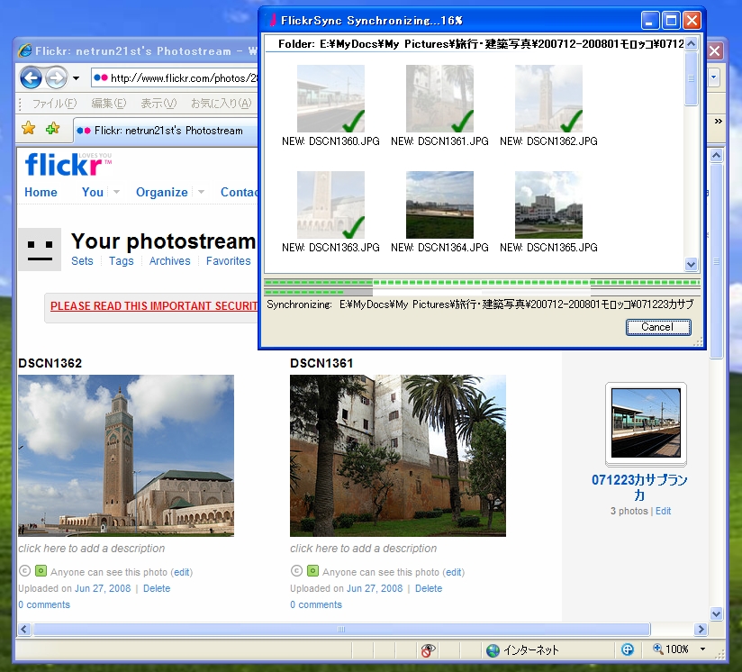
Task: Click the green privacy icon under DSCN1362
Action: pos(41,571)
